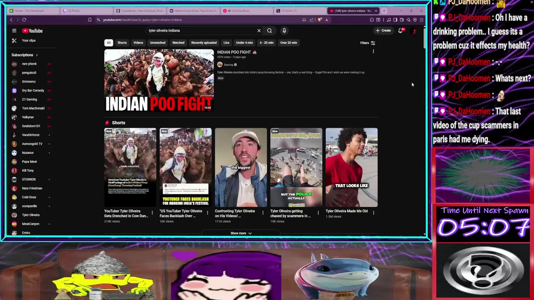This screenshot has width=534, height=300.
Task: Click the browser address bar URL
Action: coord(142,20)
